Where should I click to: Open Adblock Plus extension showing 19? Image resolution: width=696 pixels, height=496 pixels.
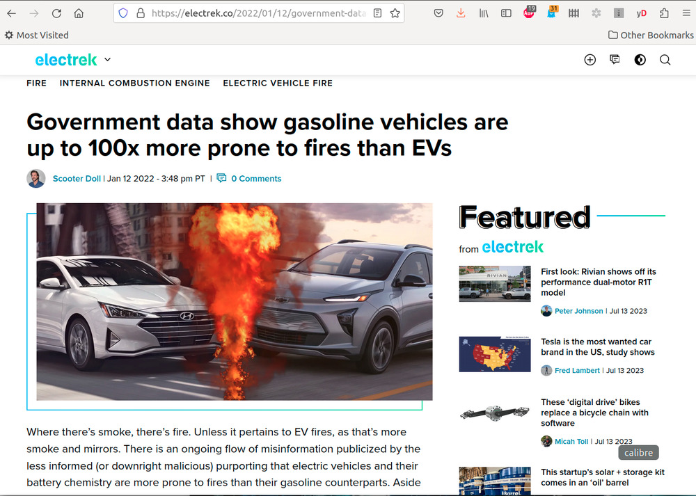(x=529, y=13)
